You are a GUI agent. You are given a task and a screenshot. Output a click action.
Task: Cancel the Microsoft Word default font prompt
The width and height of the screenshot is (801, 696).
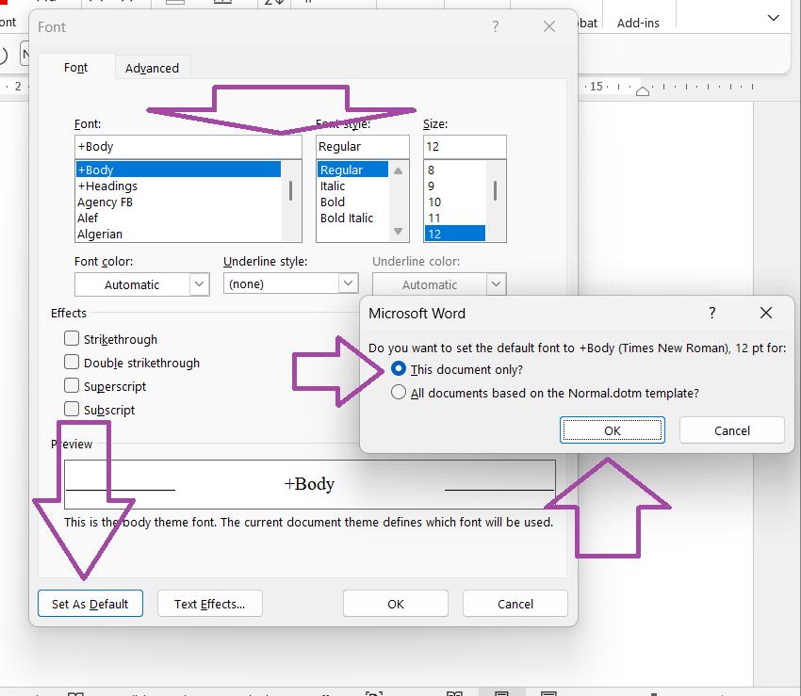pos(731,430)
